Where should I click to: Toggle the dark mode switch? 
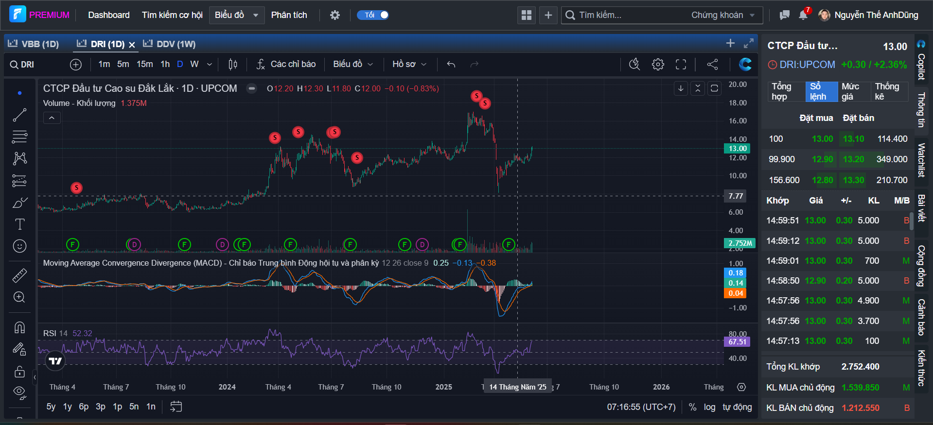pyautogui.click(x=373, y=15)
